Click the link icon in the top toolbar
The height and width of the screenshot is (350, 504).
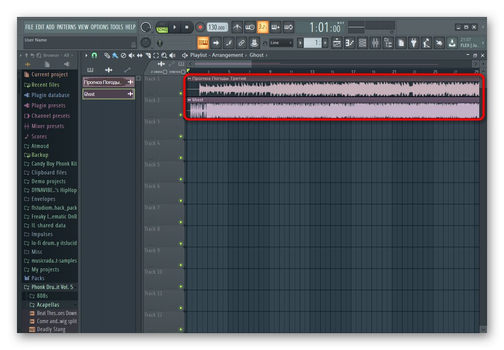(241, 42)
